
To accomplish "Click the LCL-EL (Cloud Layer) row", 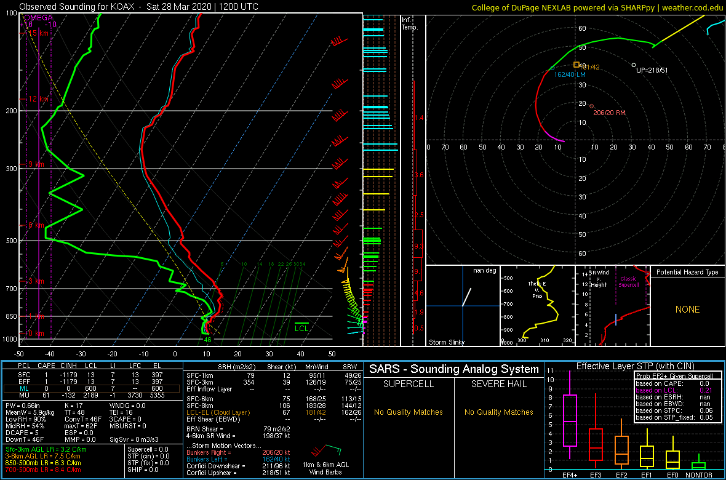I will click(x=274, y=412).
